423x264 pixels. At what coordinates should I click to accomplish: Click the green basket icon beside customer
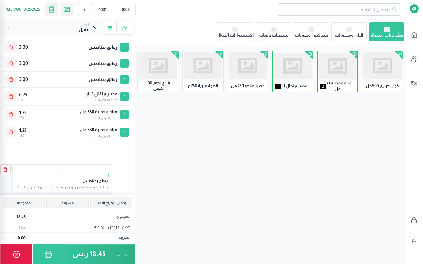110,28
